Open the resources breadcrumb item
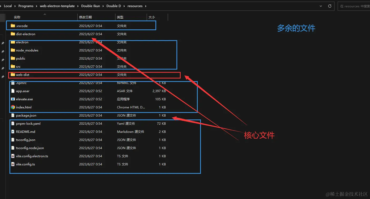370x199 pixels. pyautogui.click(x=135, y=6)
